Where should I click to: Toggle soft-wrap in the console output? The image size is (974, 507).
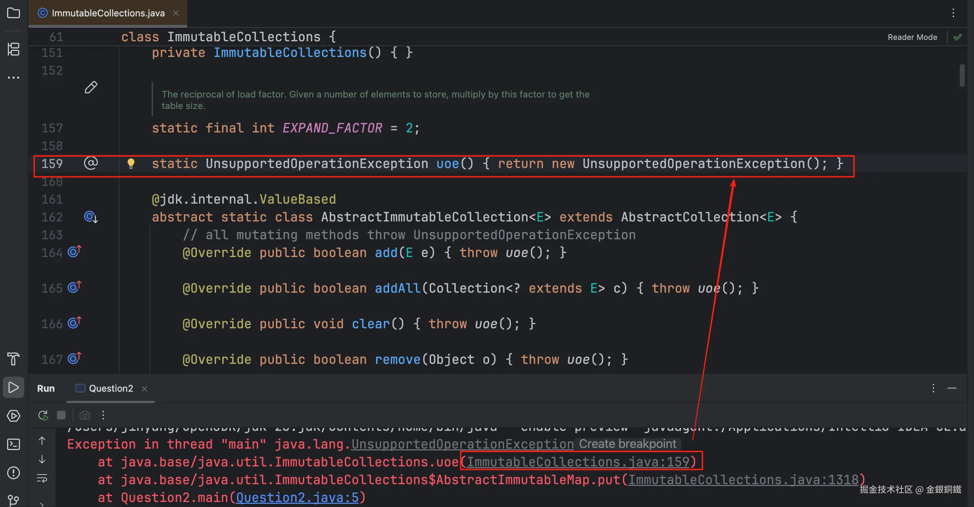(42, 478)
